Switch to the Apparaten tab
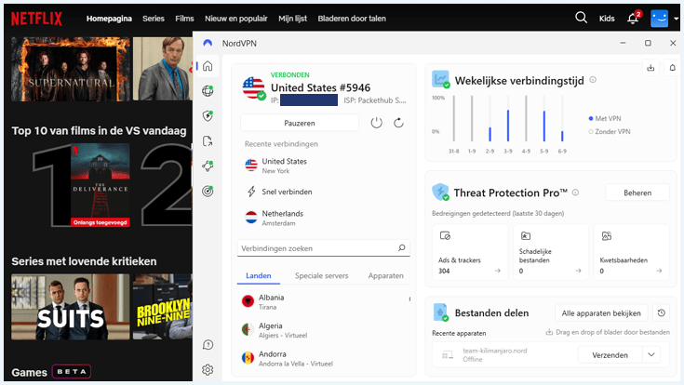The height and width of the screenshot is (385, 684). (x=385, y=275)
